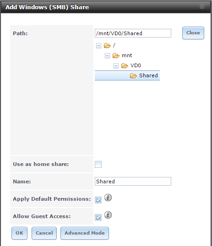The image size is (212, 246).
Task: Click the VD0 folder icon
Action: coord(125,65)
